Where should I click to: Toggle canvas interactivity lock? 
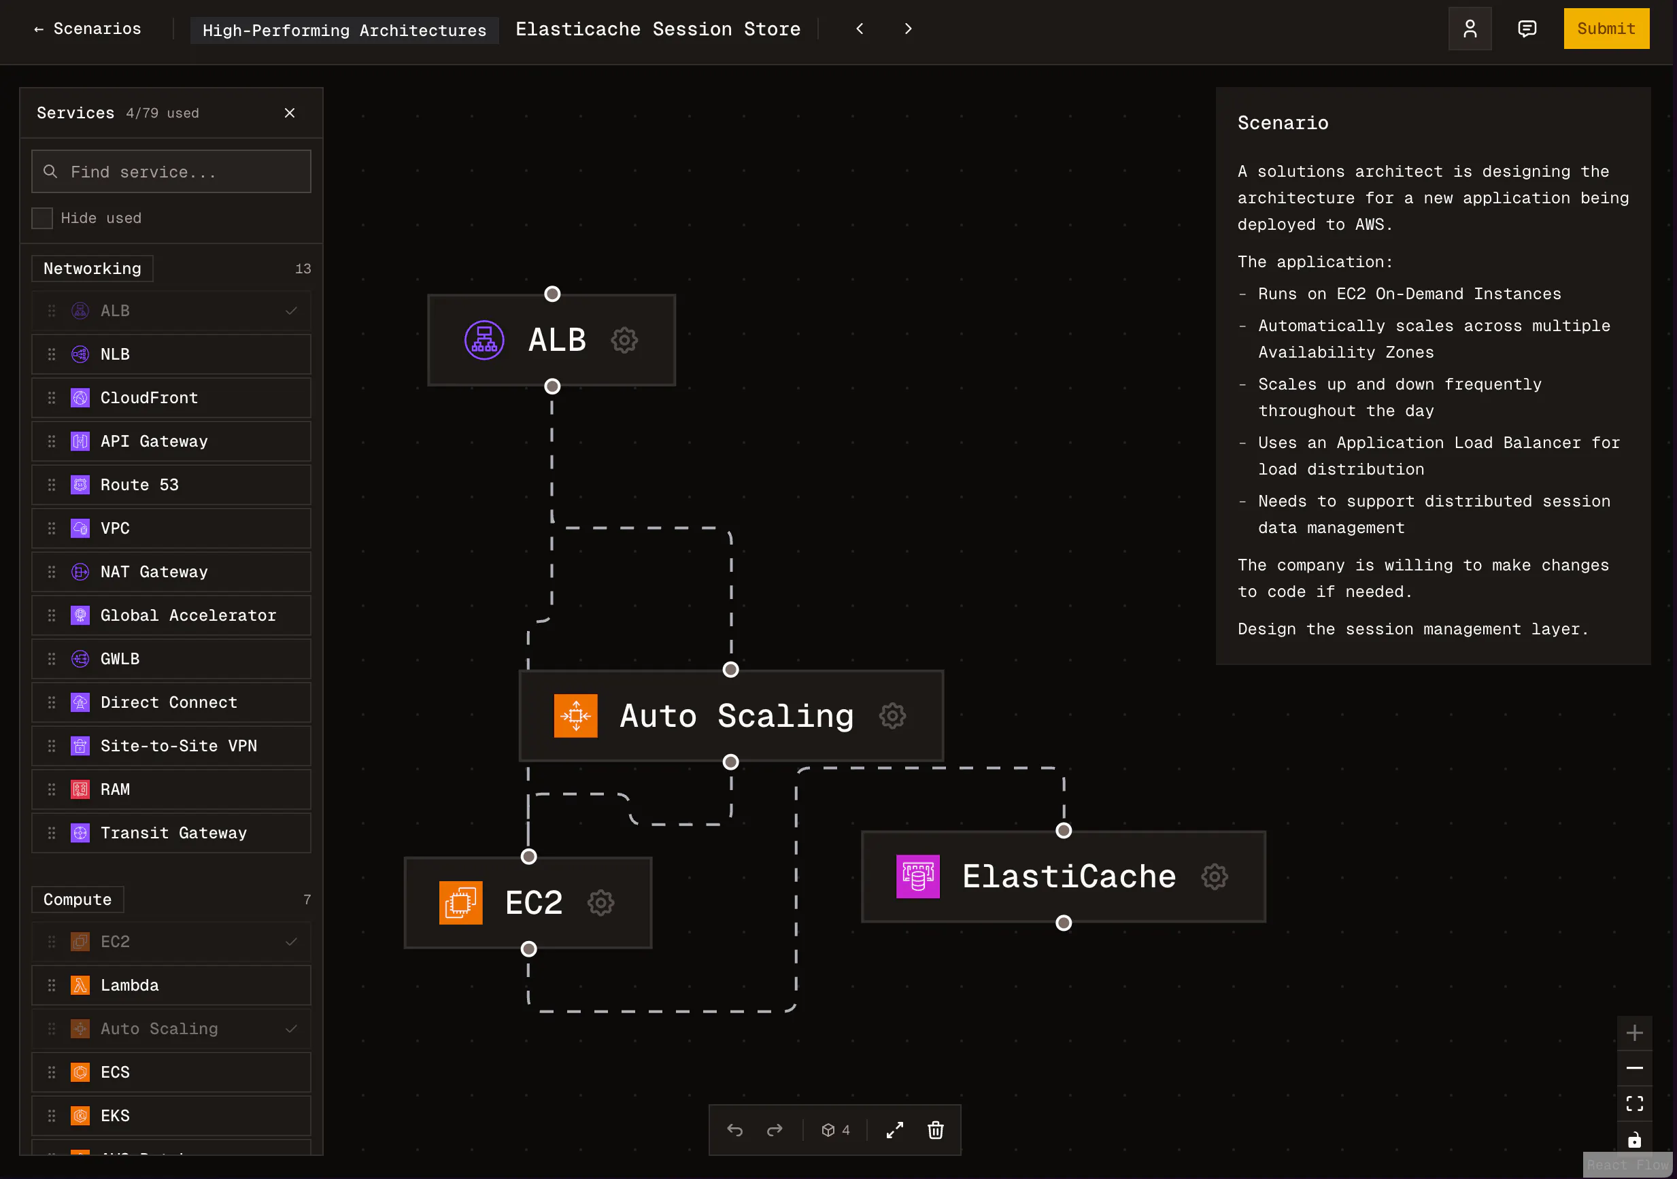pos(1635,1139)
